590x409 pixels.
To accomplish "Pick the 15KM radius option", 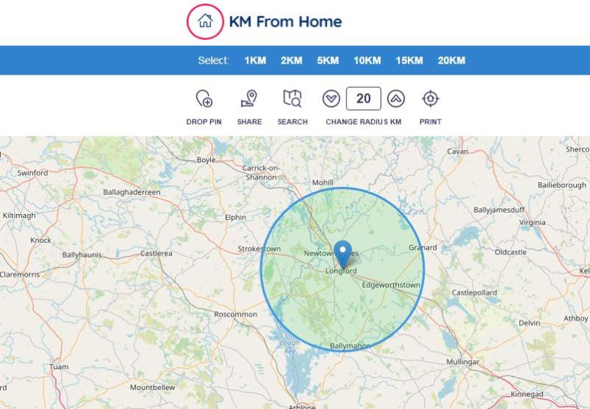I will click(x=409, y=61).
